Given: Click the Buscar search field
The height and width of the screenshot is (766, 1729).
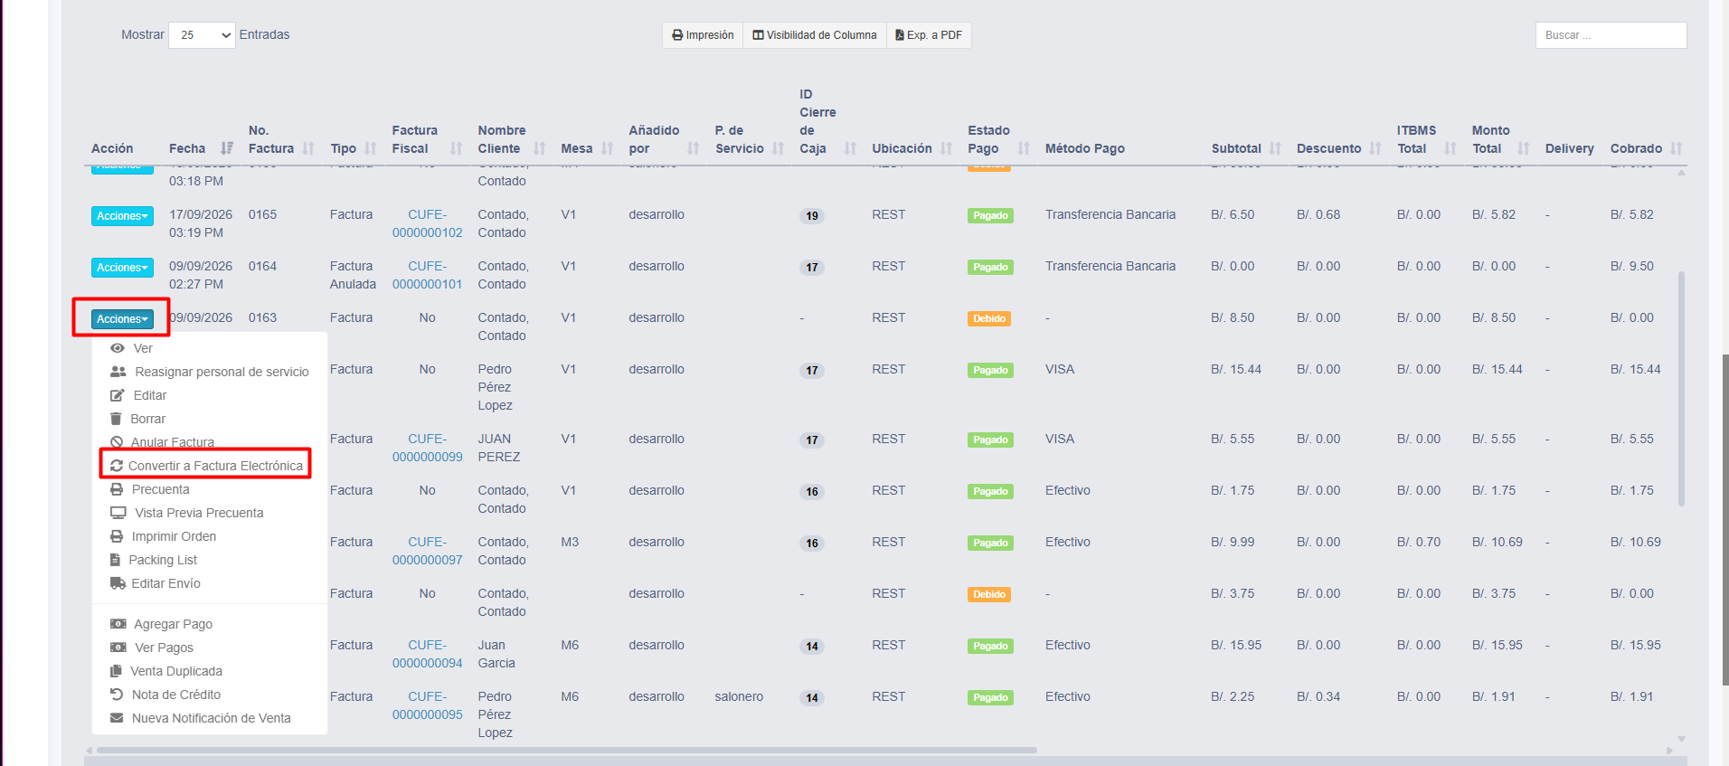Looking at the screenshot, I should [x=1611, y=35].
